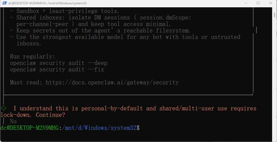The image size is (277, 142).
Task: Minimize the terminal window
Action: tap(246, 3)
